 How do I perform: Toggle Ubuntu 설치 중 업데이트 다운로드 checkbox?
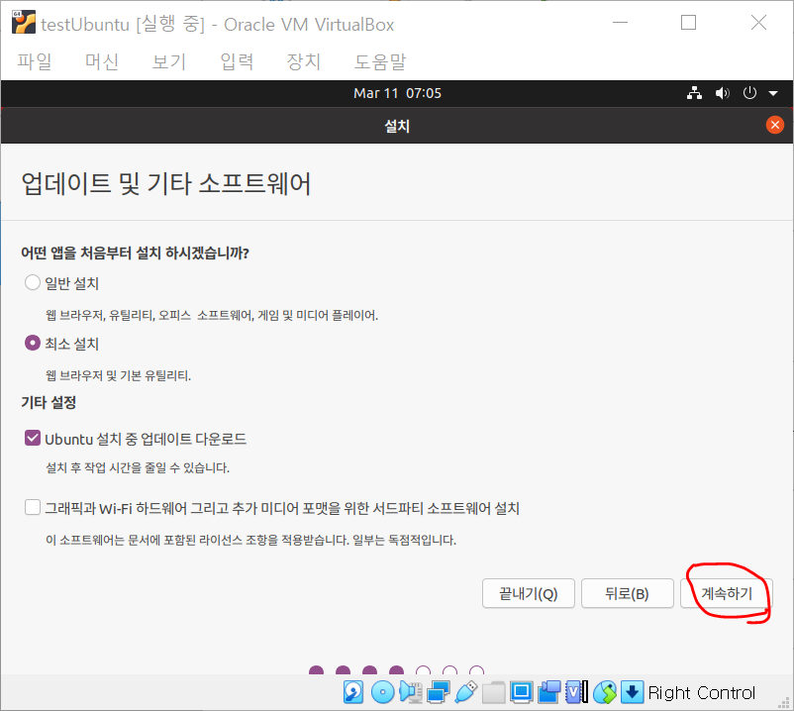[x=33, y=438]
